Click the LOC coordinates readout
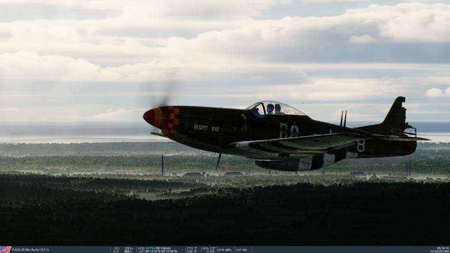The height and width of the screenshot is (253, 450). pos(158,251)
